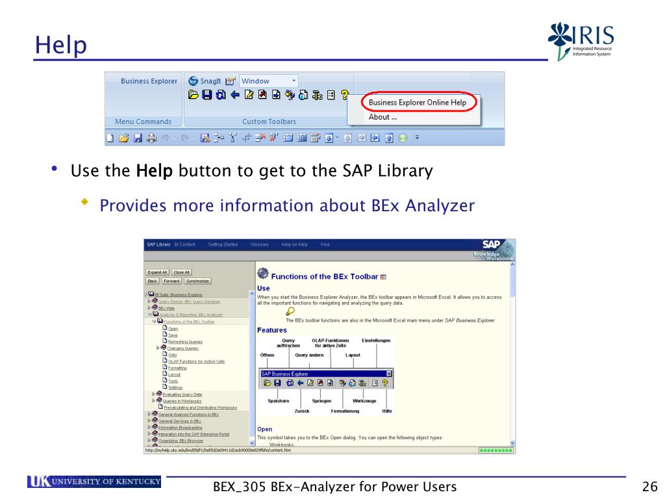Click scroll-up arrow of help content scrollbar
Viewport: 665px width, 499px height.
click(512, 264)
